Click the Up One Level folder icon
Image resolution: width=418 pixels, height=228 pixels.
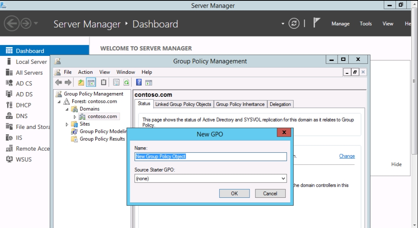click(x=81, y=83)
